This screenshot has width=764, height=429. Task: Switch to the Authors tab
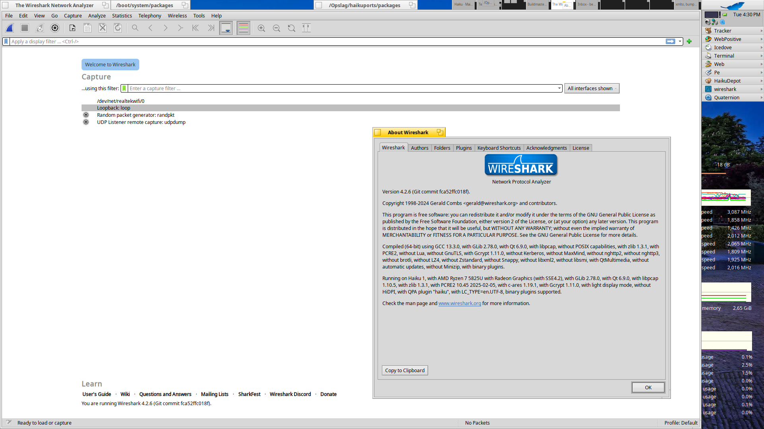pyautogui.click(x=419, y=148)
